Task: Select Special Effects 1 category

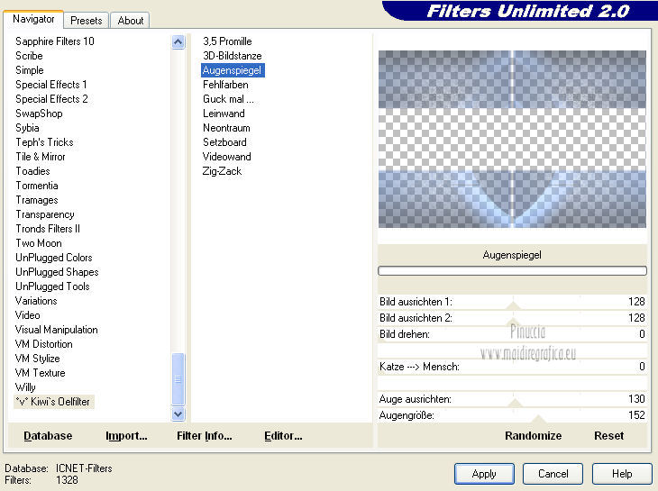Action: pos(51,85)
